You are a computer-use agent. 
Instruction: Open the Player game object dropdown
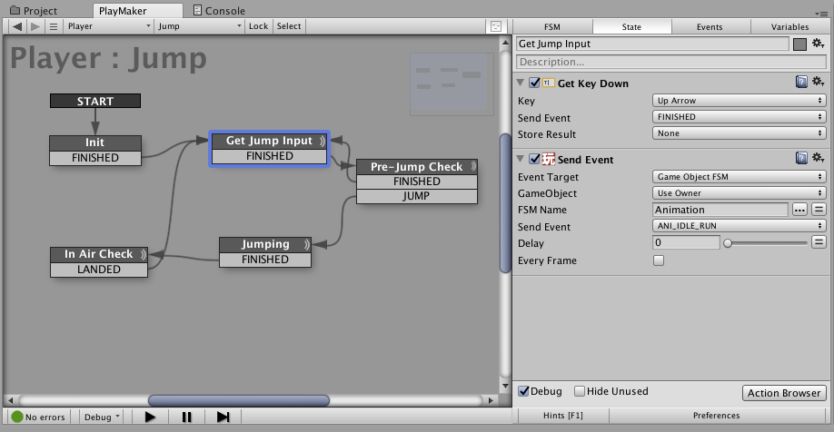point(109,26)
